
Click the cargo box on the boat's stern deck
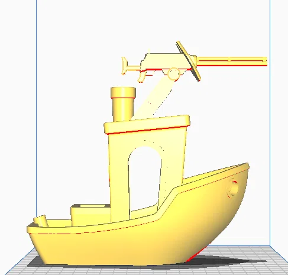90,215
